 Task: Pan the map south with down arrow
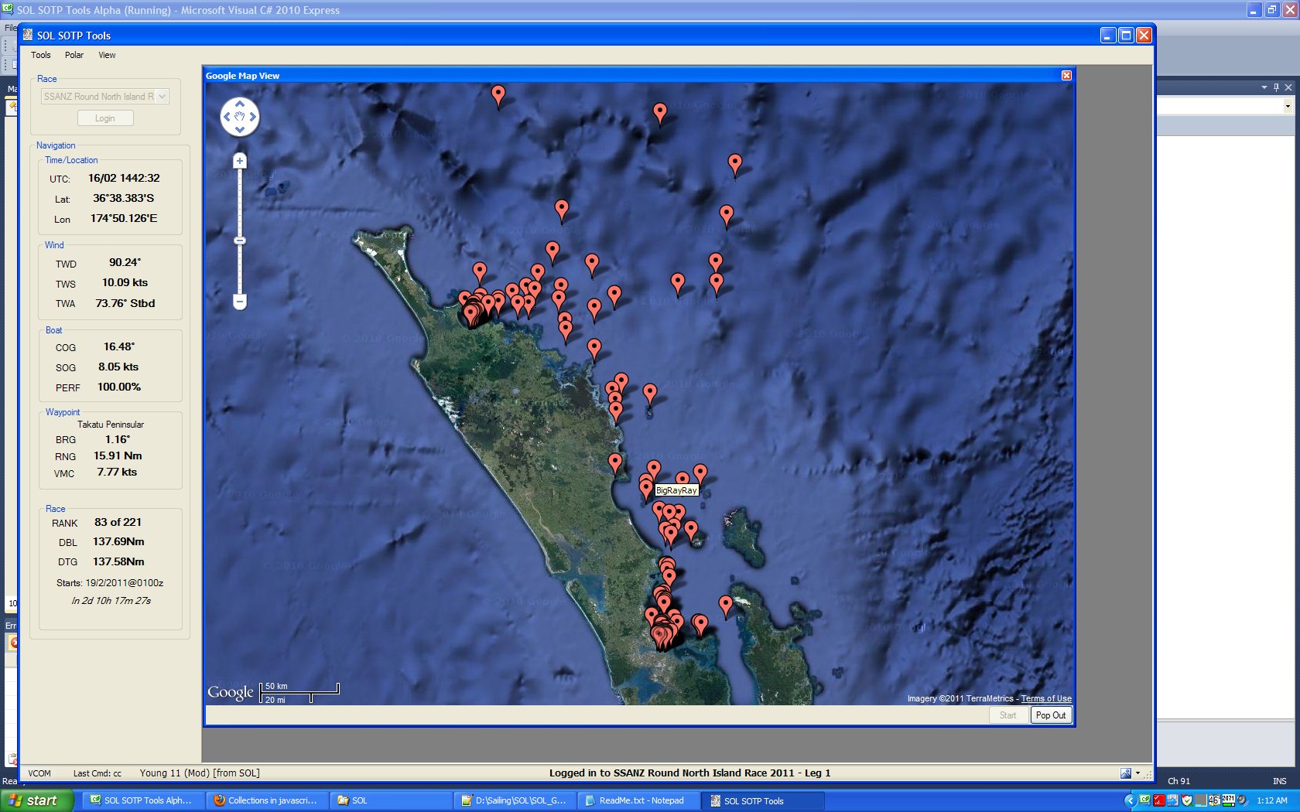[240, 130]
